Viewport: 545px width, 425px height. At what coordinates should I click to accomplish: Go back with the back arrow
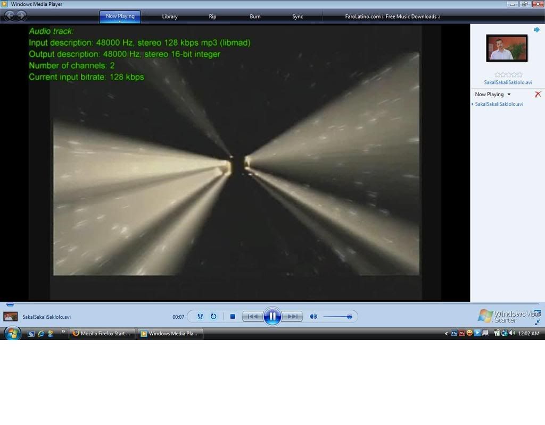[x=10, y=15]
